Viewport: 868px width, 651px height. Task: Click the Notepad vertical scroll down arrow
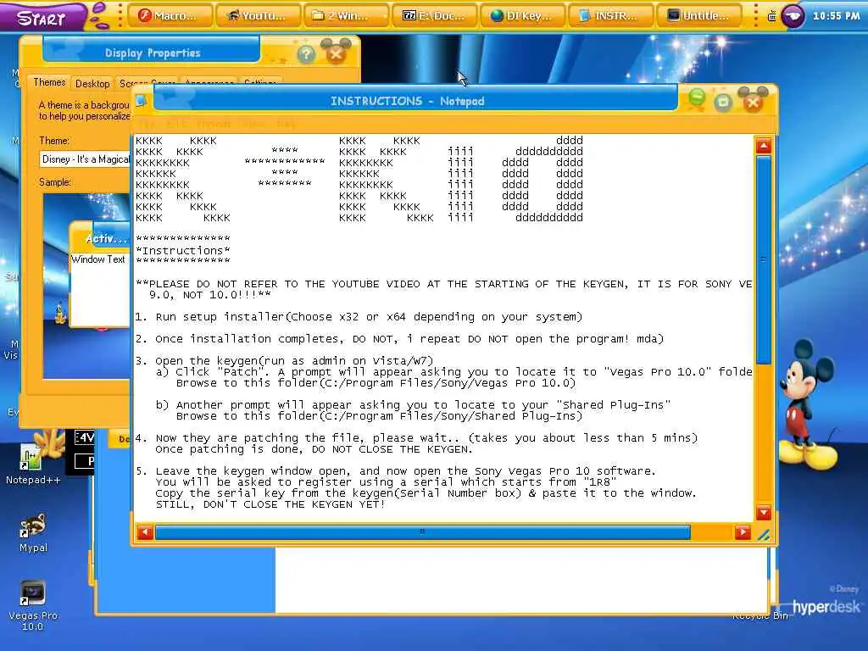(x=764, y=513)
